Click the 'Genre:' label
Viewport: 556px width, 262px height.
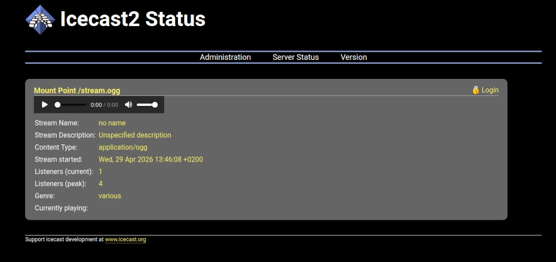pos(44,196)
